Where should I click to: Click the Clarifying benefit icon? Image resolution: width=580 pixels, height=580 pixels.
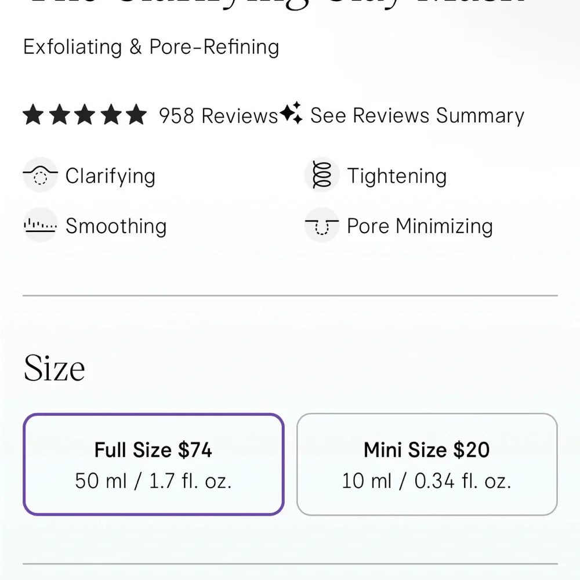41,175
